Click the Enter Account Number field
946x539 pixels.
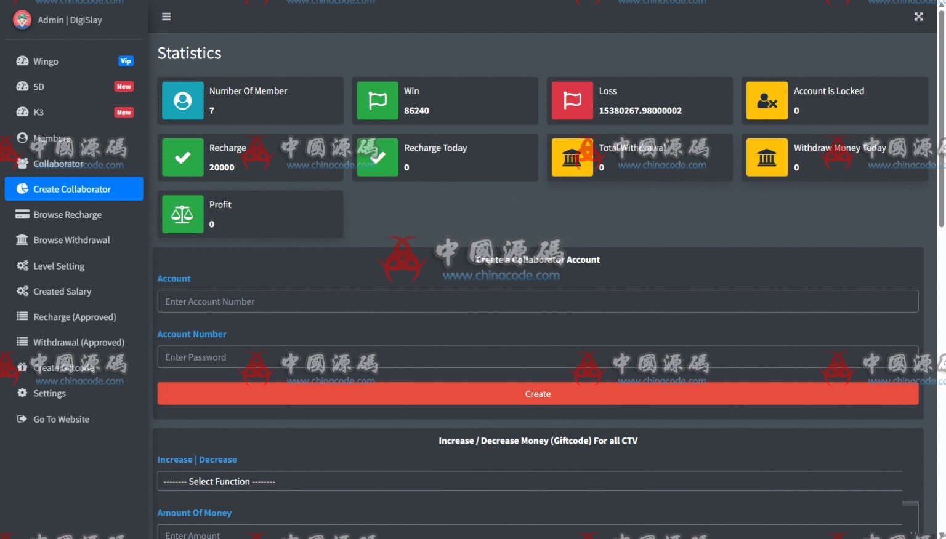click(x=538, y=301)
